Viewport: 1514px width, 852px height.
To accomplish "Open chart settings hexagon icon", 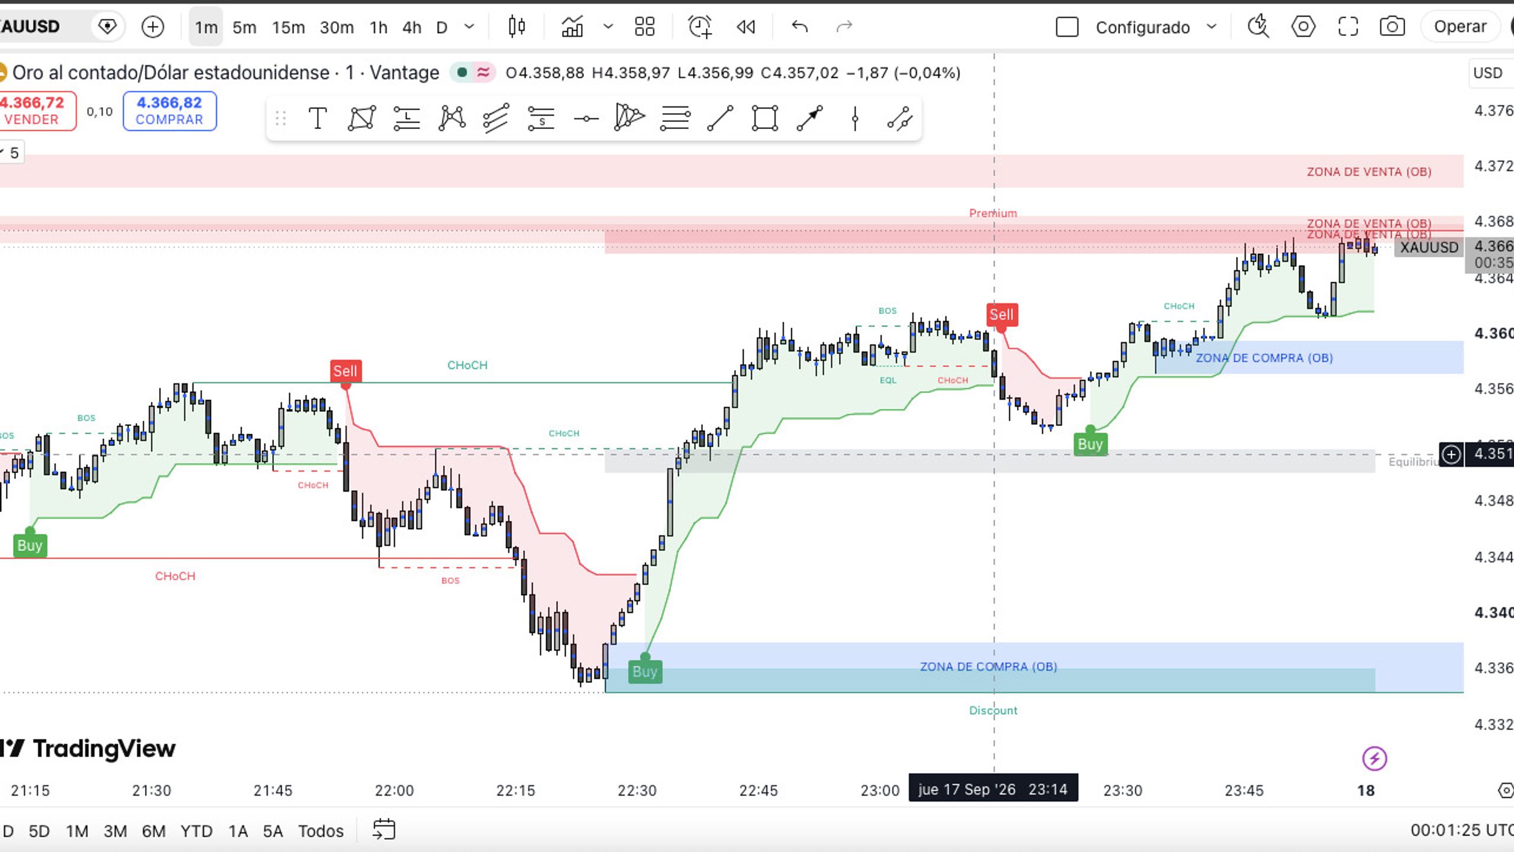I will click(x=1303, y=27).
